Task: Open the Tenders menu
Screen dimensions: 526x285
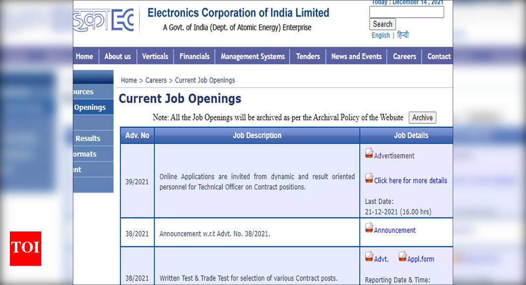Action: 308,57
